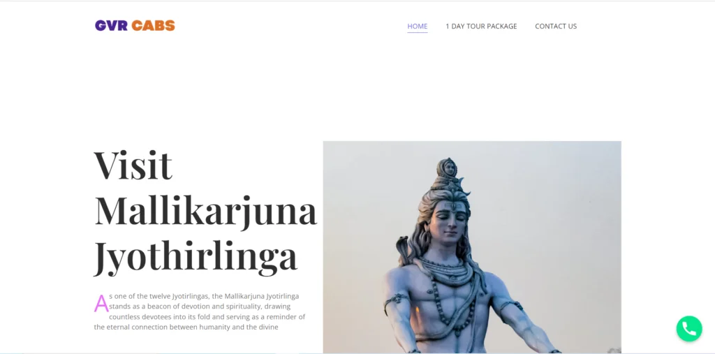Viewport: 715px width, 354px height.
Task: Click the green phone call button
Action: [x=689, y=328]
